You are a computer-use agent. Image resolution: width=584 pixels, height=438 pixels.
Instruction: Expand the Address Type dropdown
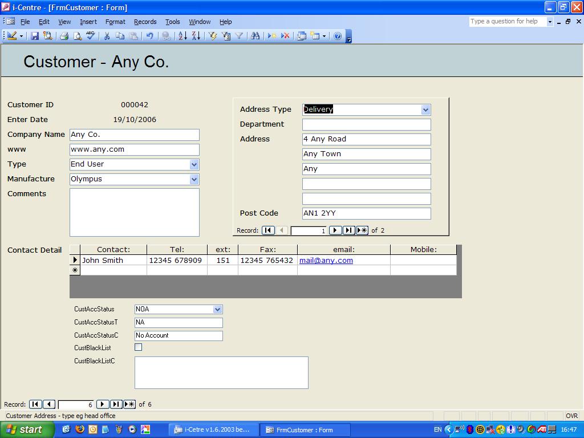(x=425, y=109)
